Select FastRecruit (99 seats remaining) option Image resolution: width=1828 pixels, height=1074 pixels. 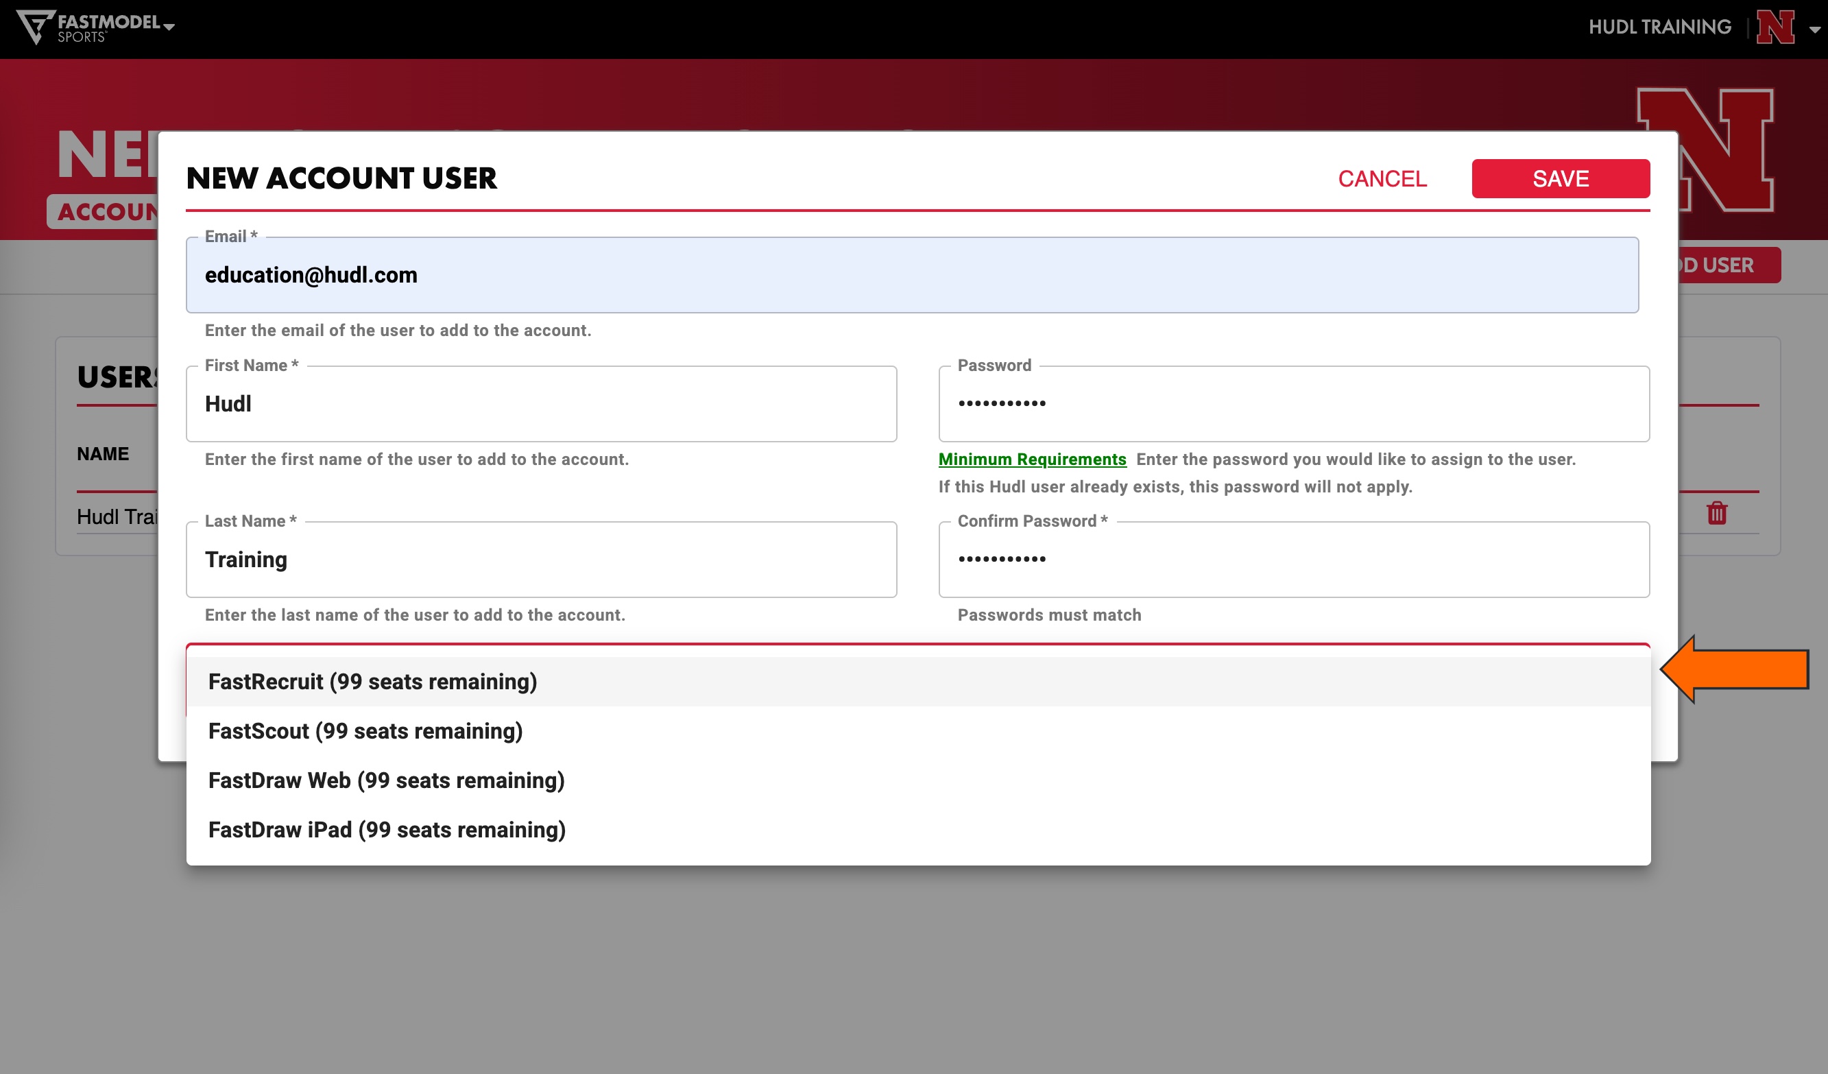pyautogui.click(x=918, y=682)
